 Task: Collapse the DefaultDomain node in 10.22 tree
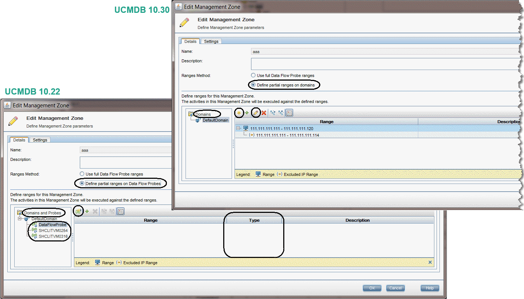20,219
